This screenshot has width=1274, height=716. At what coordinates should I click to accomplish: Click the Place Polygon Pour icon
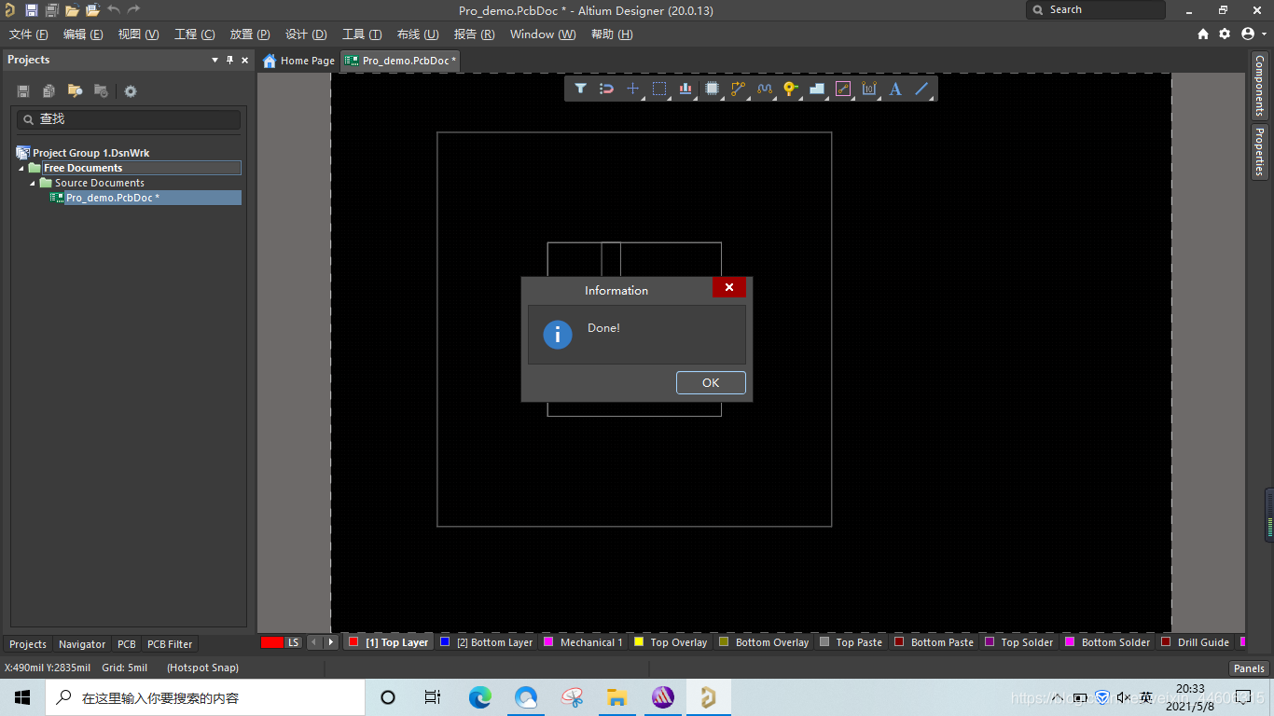(817, 89)
